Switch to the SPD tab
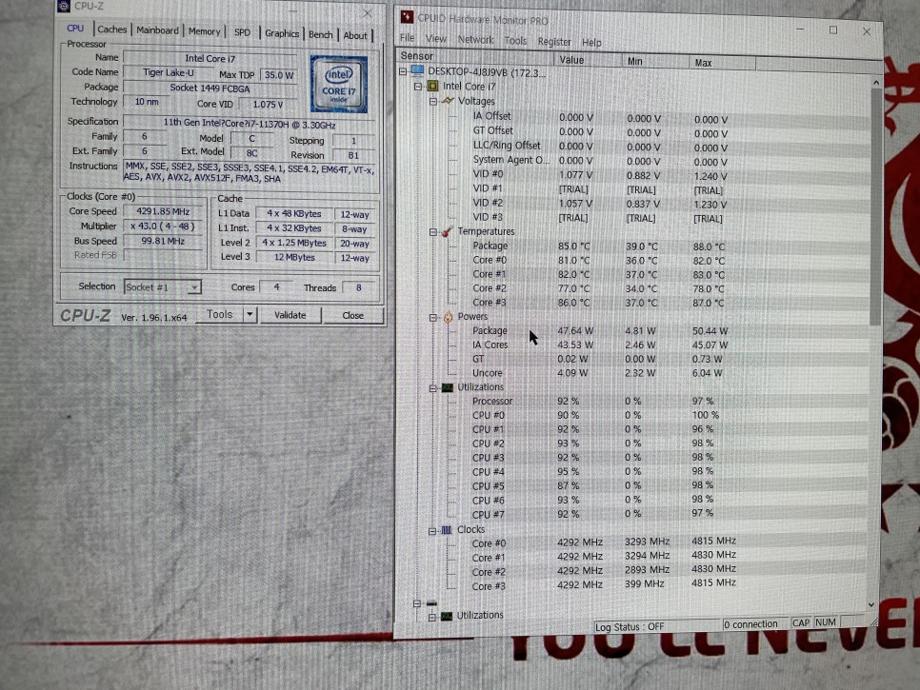920x690 pixels. [242, 32]
